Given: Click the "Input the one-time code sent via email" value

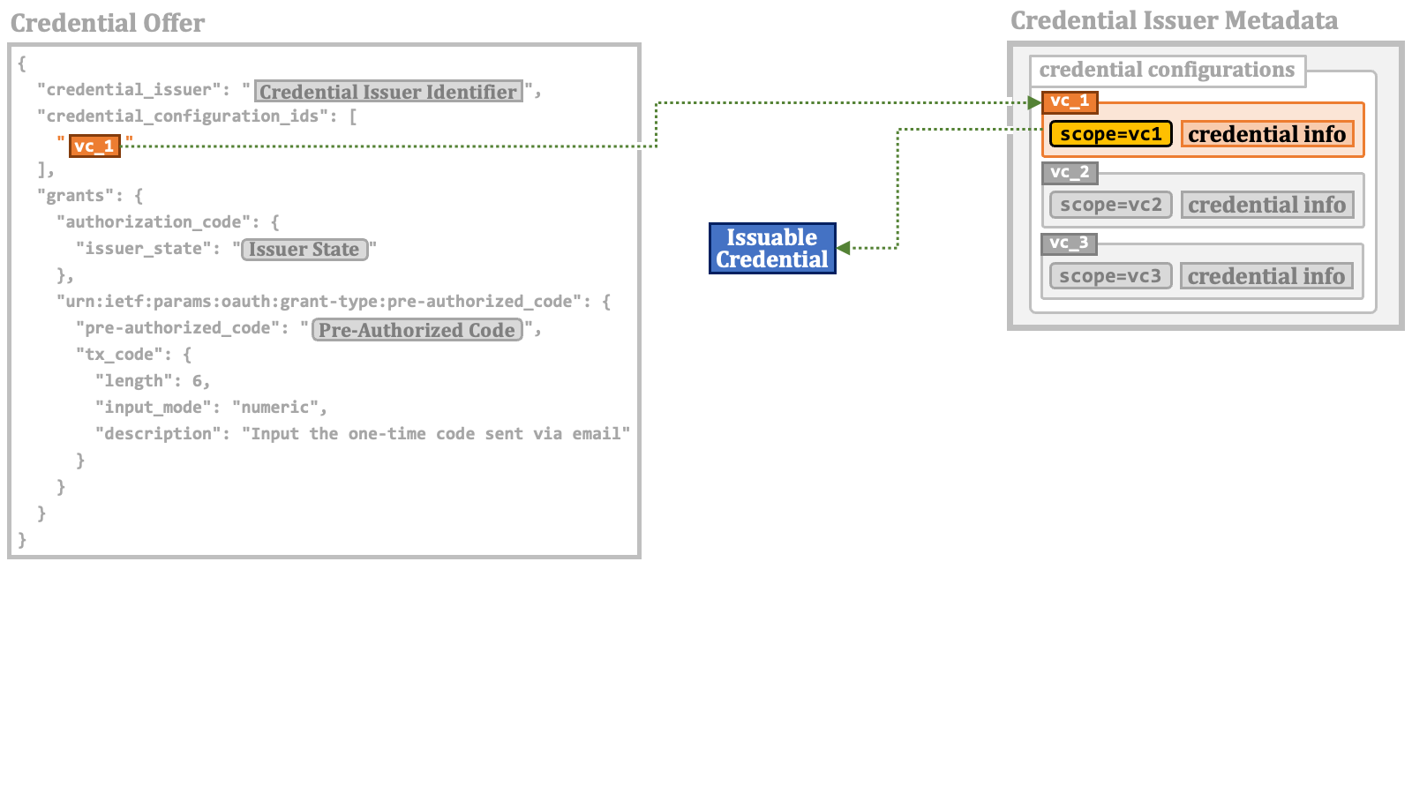Looking at the screenshot, I should click(x=435, y=434).
